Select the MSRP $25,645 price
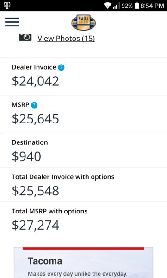 pos(35,119)
